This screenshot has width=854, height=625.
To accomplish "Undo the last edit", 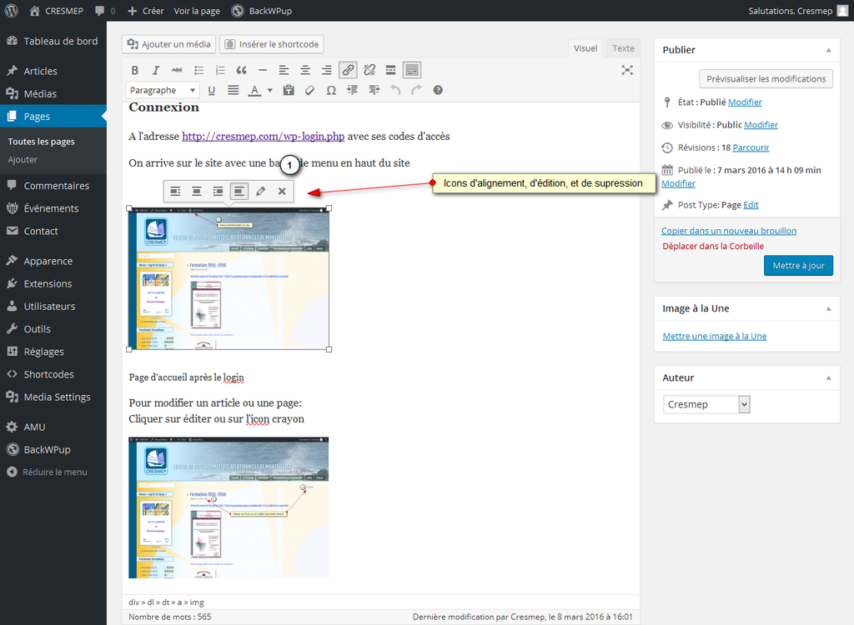I will 395,90.
